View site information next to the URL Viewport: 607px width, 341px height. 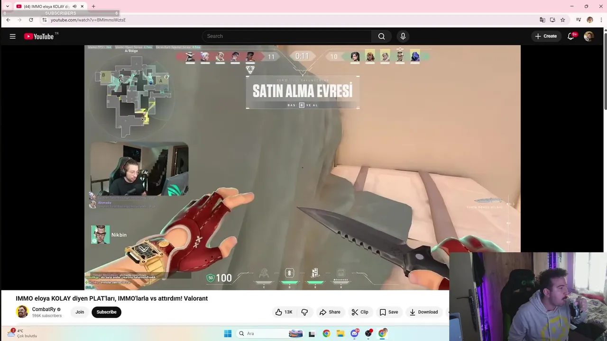pos(45,20)
